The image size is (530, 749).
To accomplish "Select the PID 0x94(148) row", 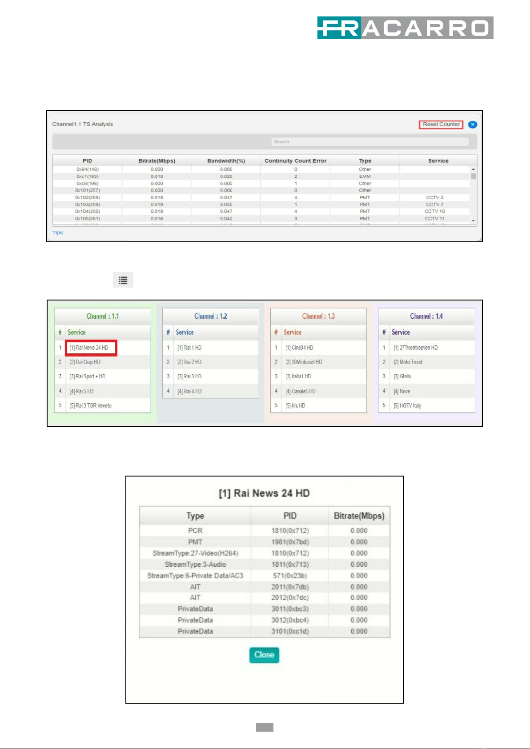I will [x=261, y=169].
